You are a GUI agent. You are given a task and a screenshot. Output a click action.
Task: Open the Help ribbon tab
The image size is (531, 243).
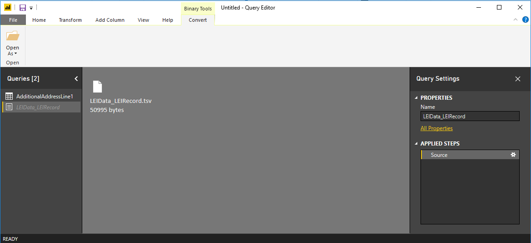click(x=168, y=20)
